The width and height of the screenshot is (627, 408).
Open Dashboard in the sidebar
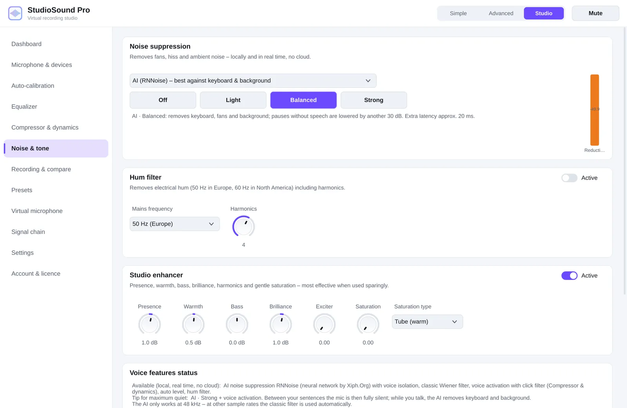(56, 44)
